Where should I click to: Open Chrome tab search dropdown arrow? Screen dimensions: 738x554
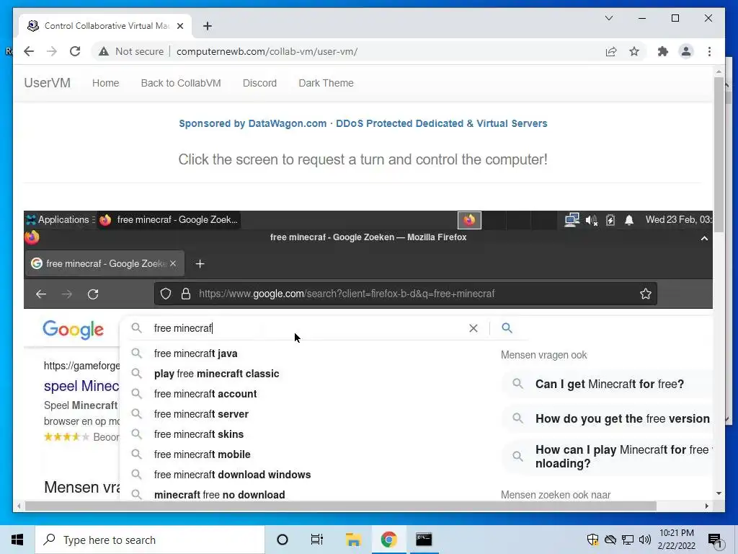pos(608,18)
